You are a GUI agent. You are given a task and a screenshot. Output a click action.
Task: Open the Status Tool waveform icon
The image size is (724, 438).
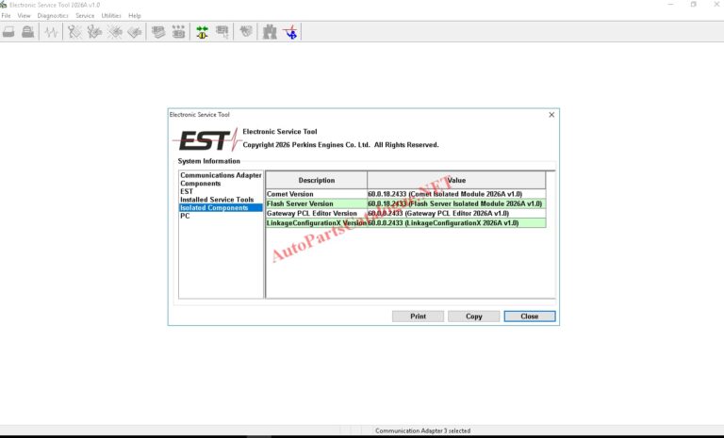[51, 32]
